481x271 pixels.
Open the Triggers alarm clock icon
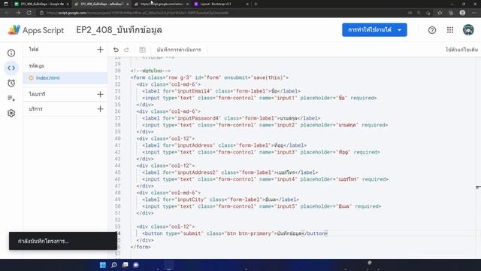(x=11, y=83)
